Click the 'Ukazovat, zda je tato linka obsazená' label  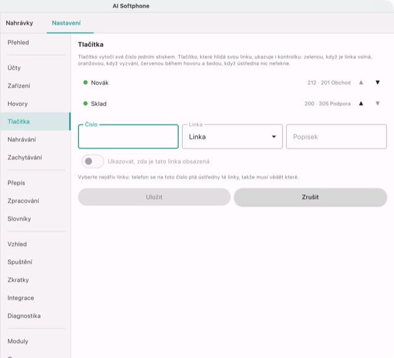tap(159, 161)
